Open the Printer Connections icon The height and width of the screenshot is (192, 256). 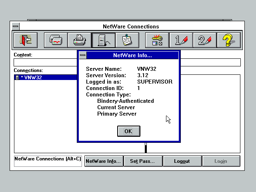[80, 40]
